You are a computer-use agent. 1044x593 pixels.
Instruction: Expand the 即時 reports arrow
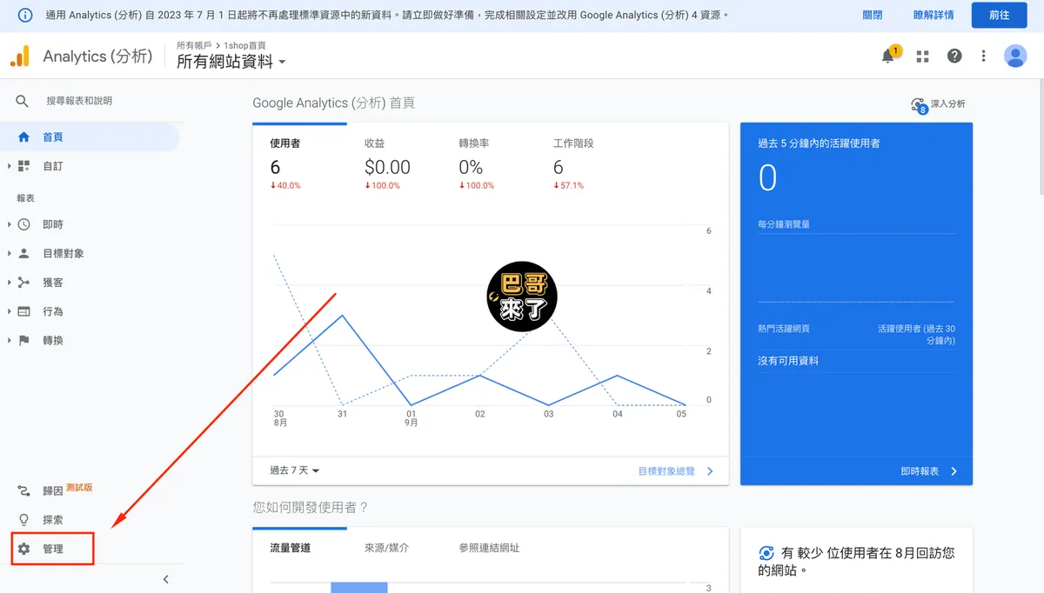point(9,224)
